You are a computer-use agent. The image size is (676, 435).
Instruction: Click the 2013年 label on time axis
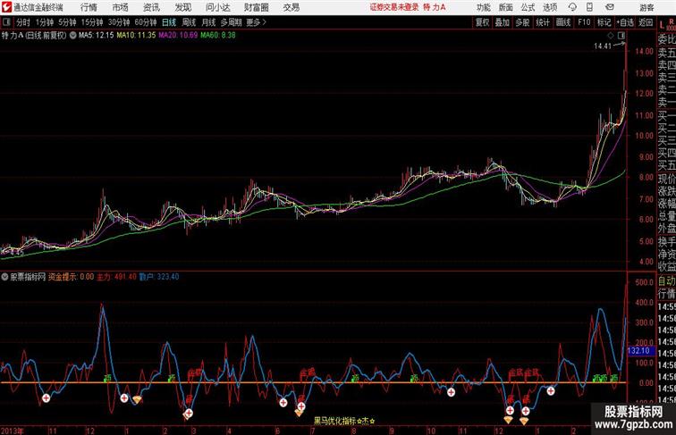click(13, 431)
